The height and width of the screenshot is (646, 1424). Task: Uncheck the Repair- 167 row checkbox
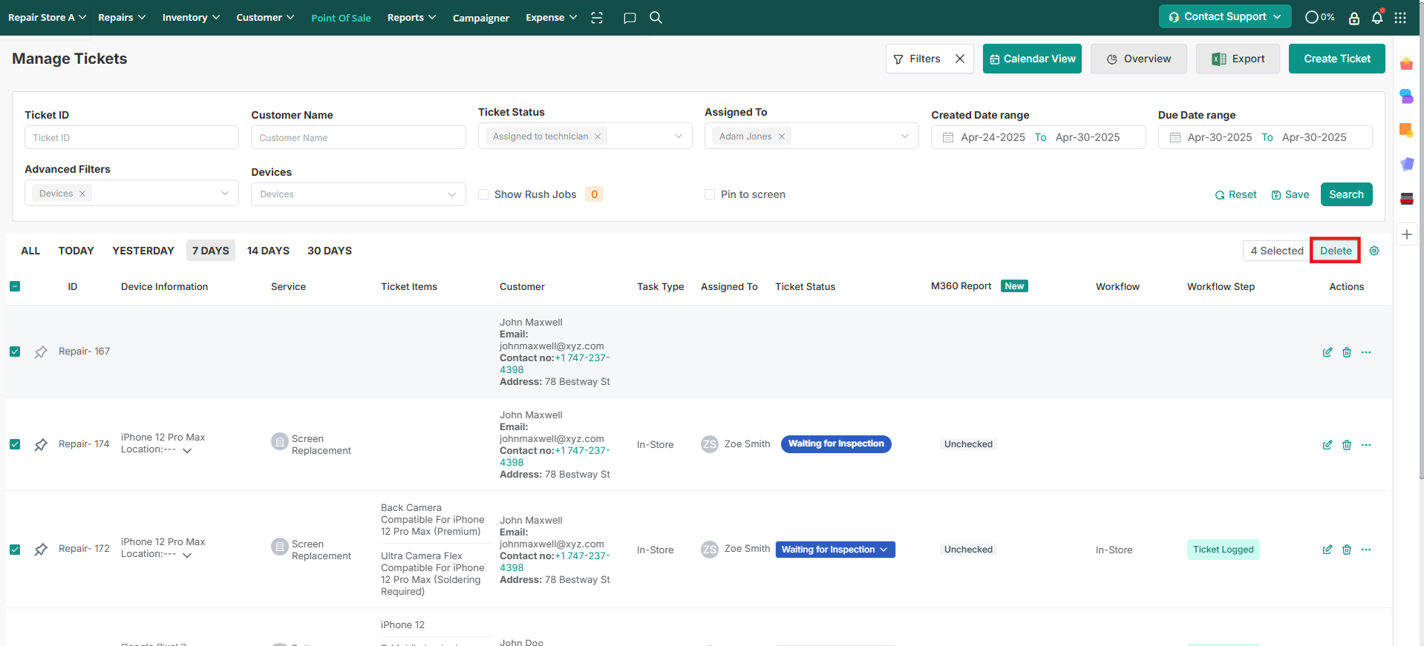click(x=15, y=352)
